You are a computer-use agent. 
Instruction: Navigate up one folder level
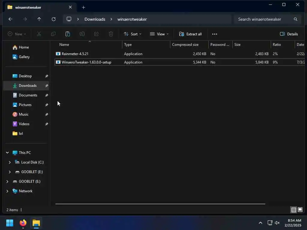tap(39, 19)
